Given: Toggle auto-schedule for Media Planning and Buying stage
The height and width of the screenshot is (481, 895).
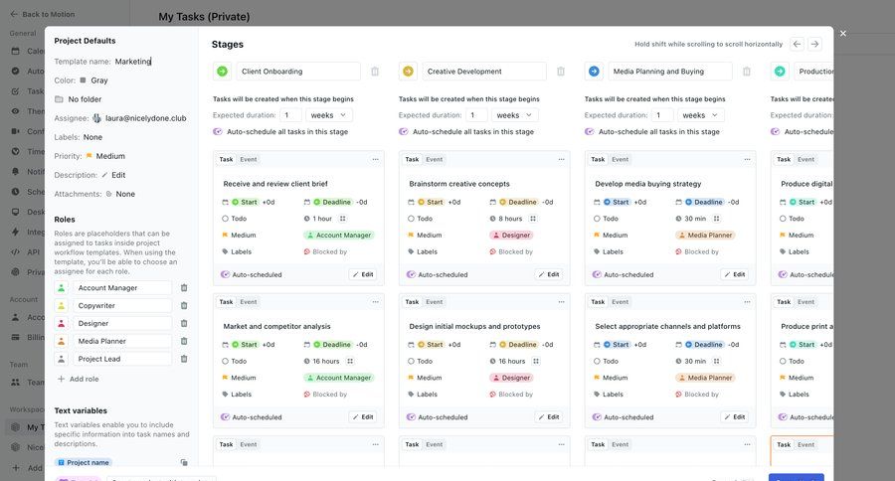Looking at the screenshot, I should point(590,132).
